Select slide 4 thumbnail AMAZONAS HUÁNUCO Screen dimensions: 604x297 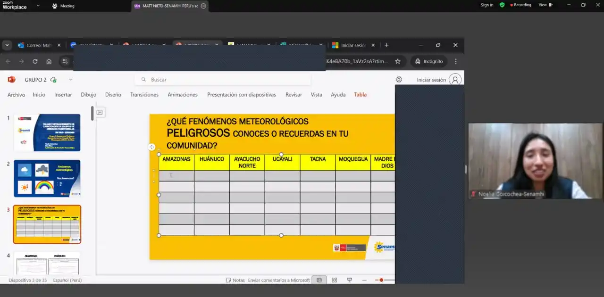(47, 263)
